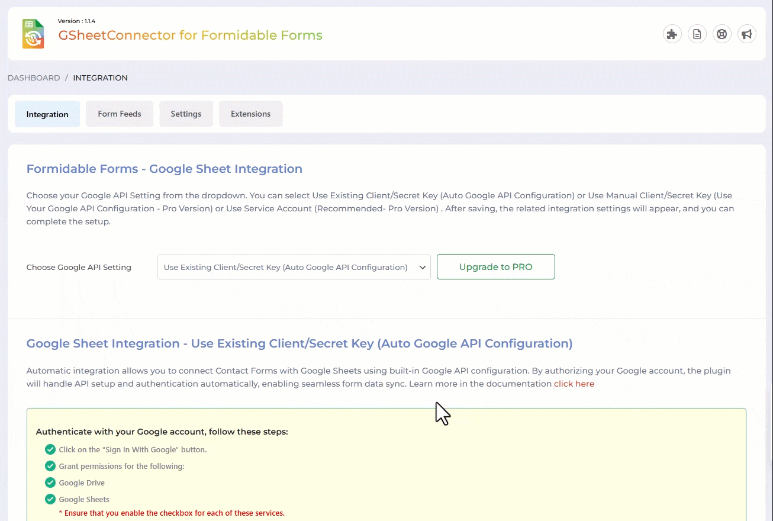Screen dimensions: 773x521
Task: Click the "Authenticate with your Google account" heading
Action: pos(162,432)
